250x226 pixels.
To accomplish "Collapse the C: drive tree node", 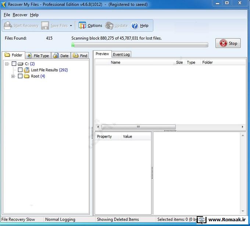I will pos(7,64).
